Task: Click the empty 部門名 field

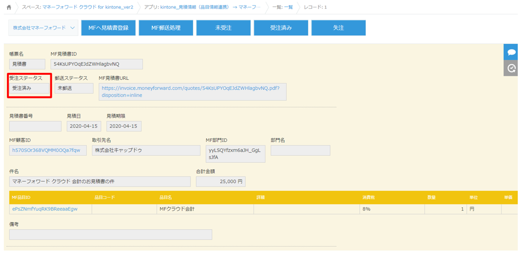Action: tap(300, 150)
